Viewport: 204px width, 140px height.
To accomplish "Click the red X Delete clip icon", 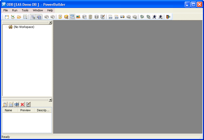I will pos(22,104).
